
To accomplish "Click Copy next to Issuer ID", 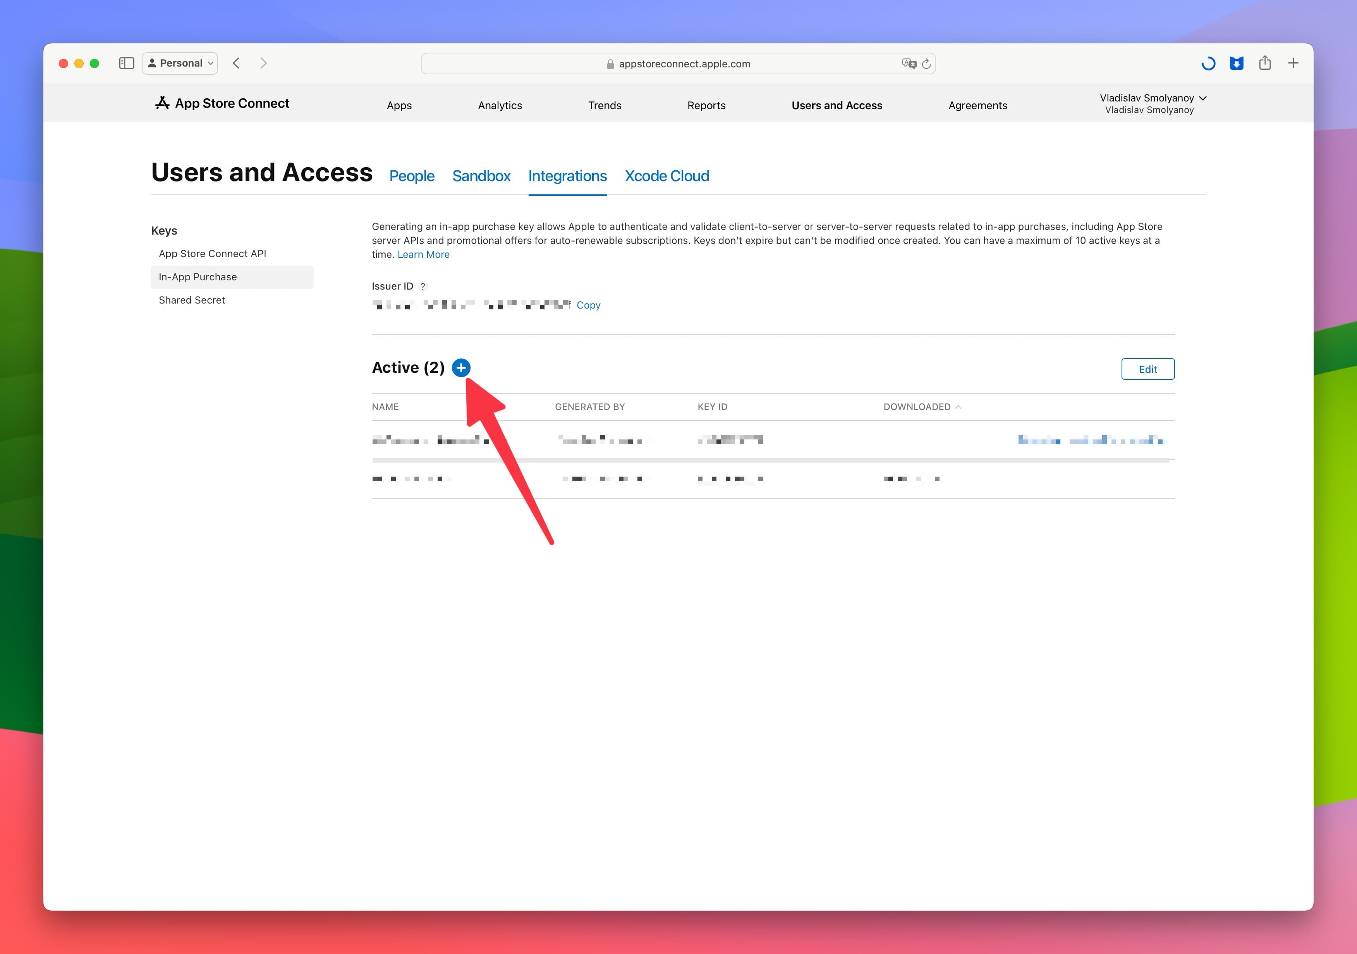I will [x=589, y=305].
